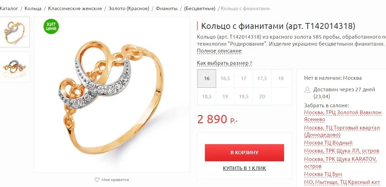386x187 pixels.
Task: Open the Фианиты breadcrumb
Action: pos(167,9)
